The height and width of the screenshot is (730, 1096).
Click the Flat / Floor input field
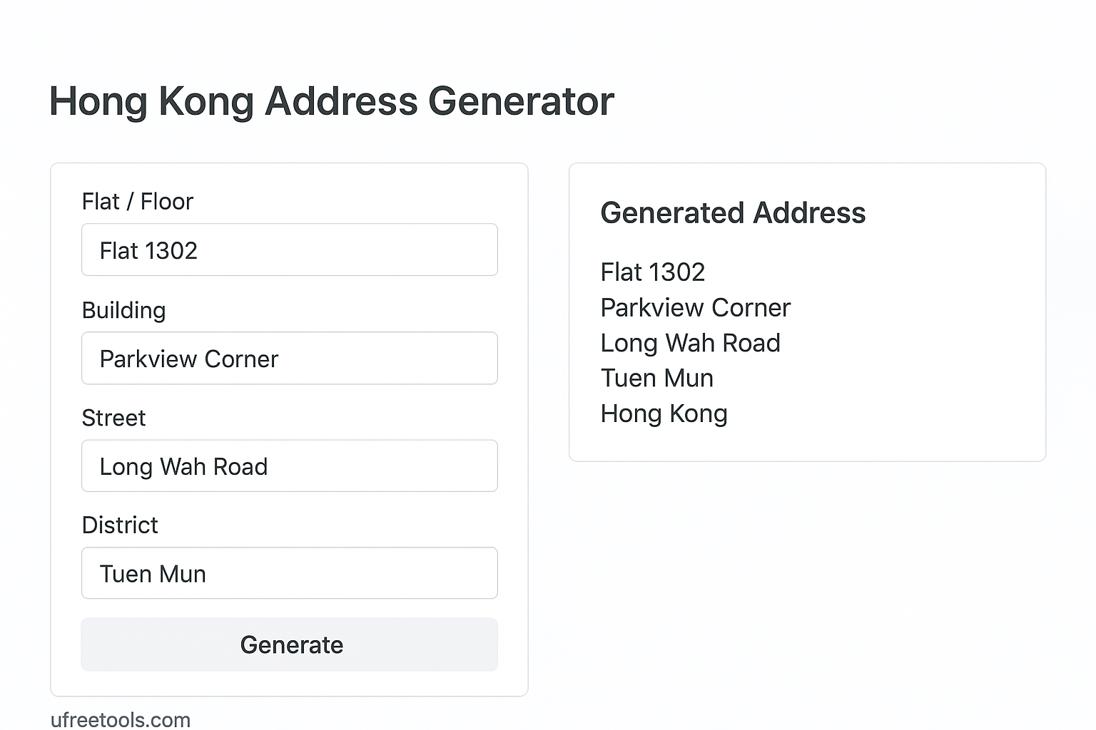pos(289,250)
